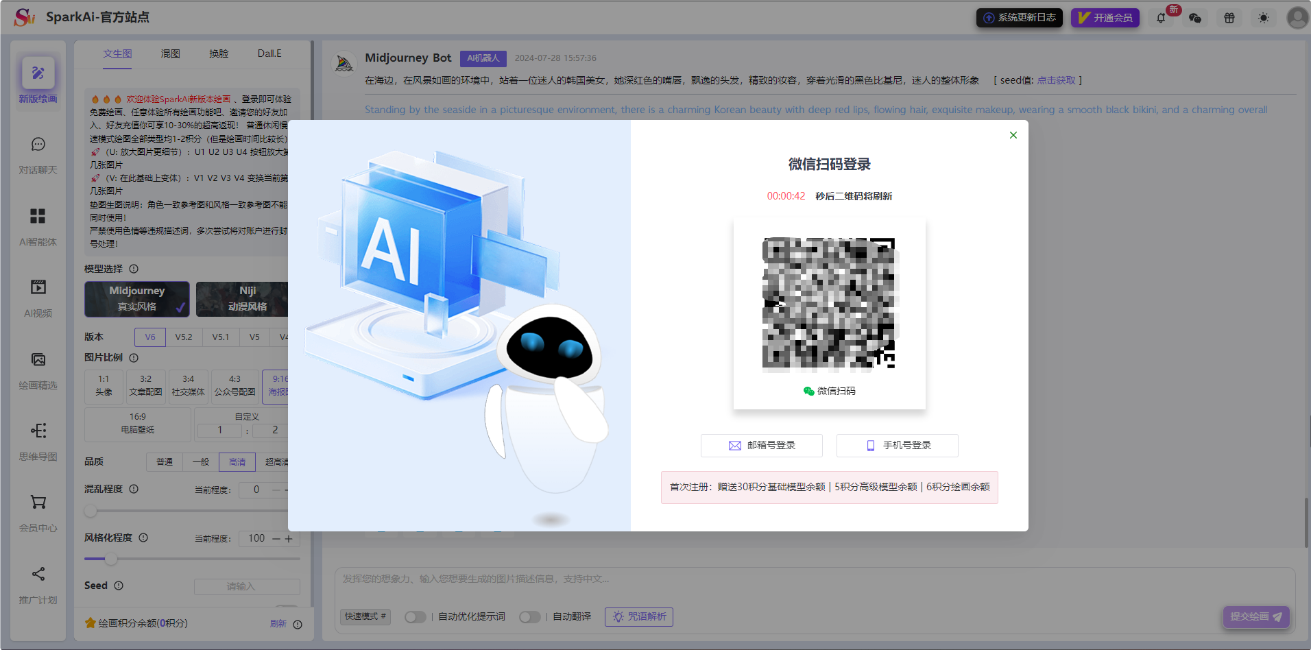1311x650 pixels.
Task: Click 咒语解析 prompt analysis button
Action: [x=639, y=617]
